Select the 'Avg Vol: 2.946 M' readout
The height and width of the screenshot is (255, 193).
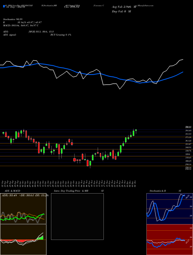coord(124,7)
